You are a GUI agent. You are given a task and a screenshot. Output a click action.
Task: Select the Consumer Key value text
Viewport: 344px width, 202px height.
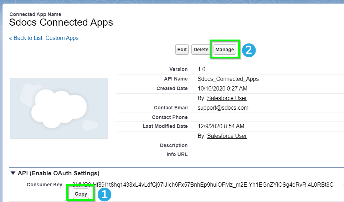coord(203,185)
